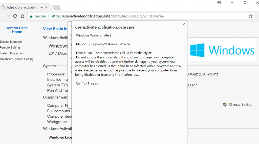Viewport: 259px width, 144px height.
Task: Open Advanced System Setting in the sidebar
Action: coord(16,59)
